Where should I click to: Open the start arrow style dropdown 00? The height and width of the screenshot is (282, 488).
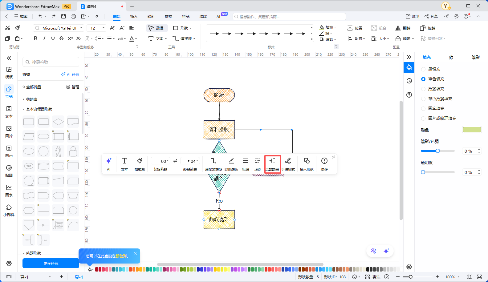point(161,161)
